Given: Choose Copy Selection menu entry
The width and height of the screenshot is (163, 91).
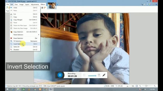Looking at the screenshot, I should pos(25,32).
